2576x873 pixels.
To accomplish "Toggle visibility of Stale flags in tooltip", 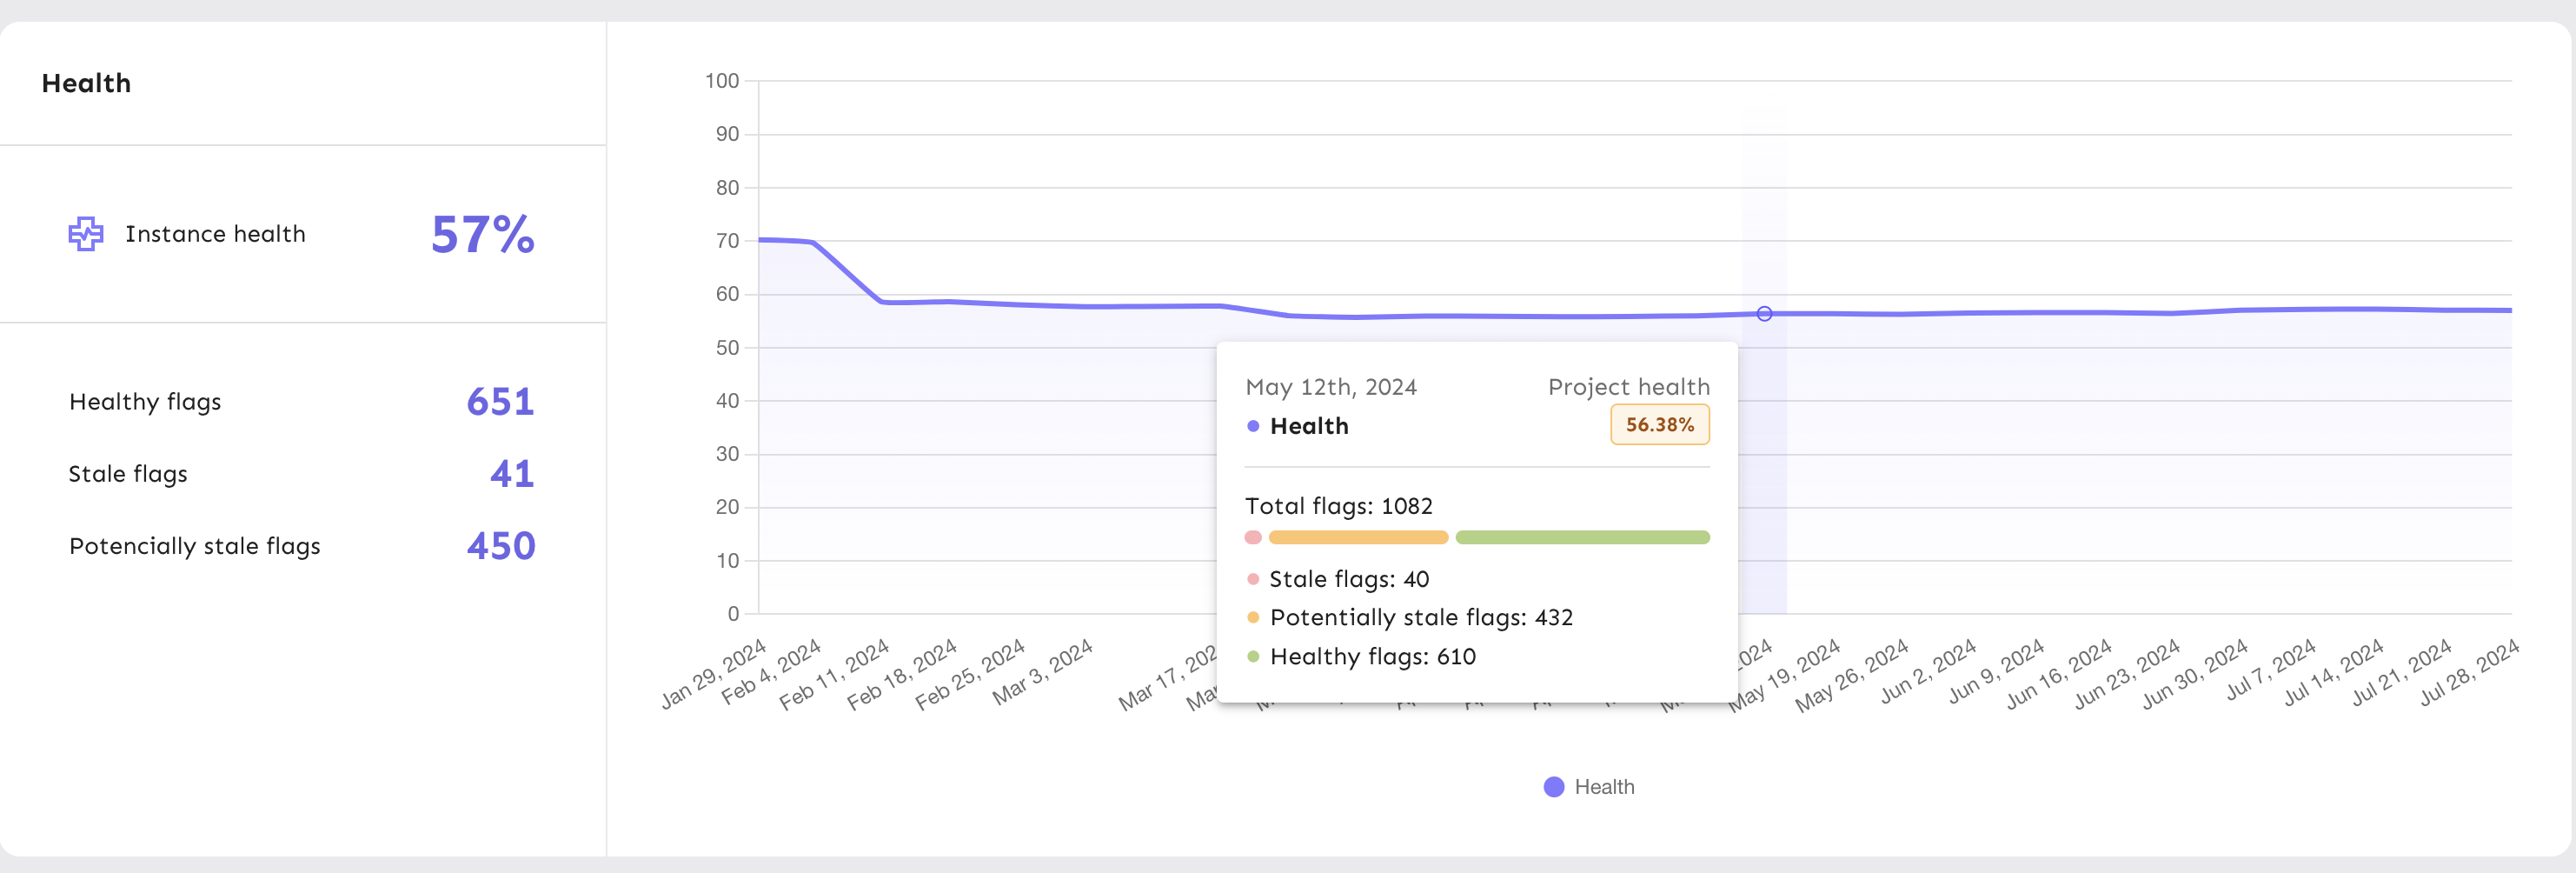I will (x=1349, y=579).
